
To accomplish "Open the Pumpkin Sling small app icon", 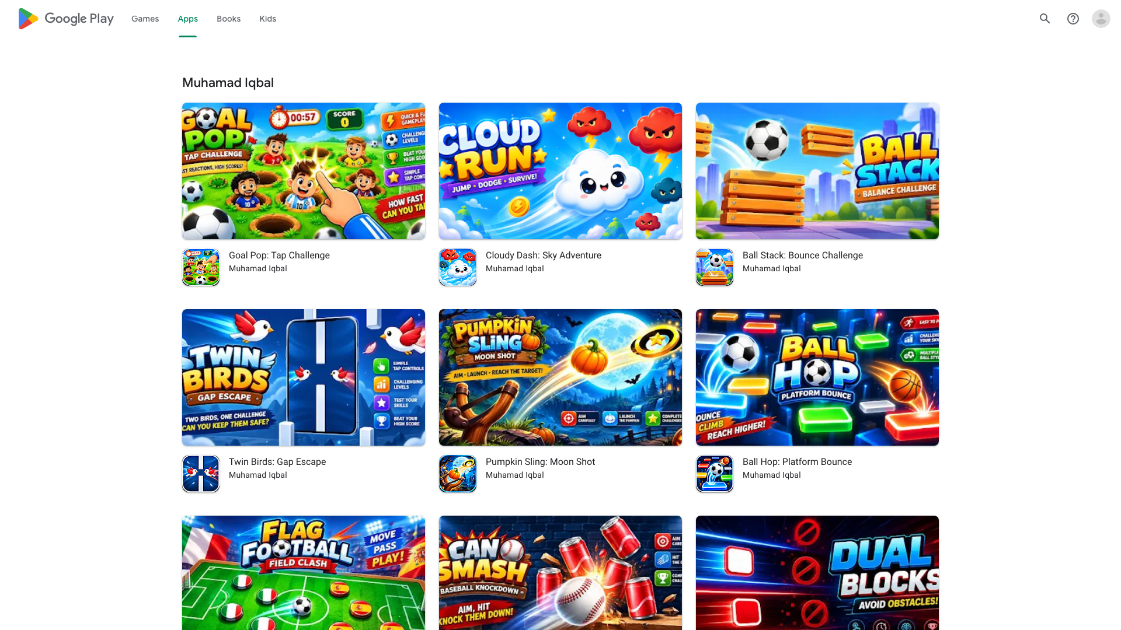I will coord(458,474).
